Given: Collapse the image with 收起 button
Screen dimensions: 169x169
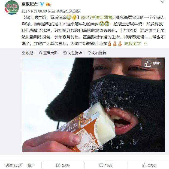Looking at the screenshot, I should click(28, 53).
